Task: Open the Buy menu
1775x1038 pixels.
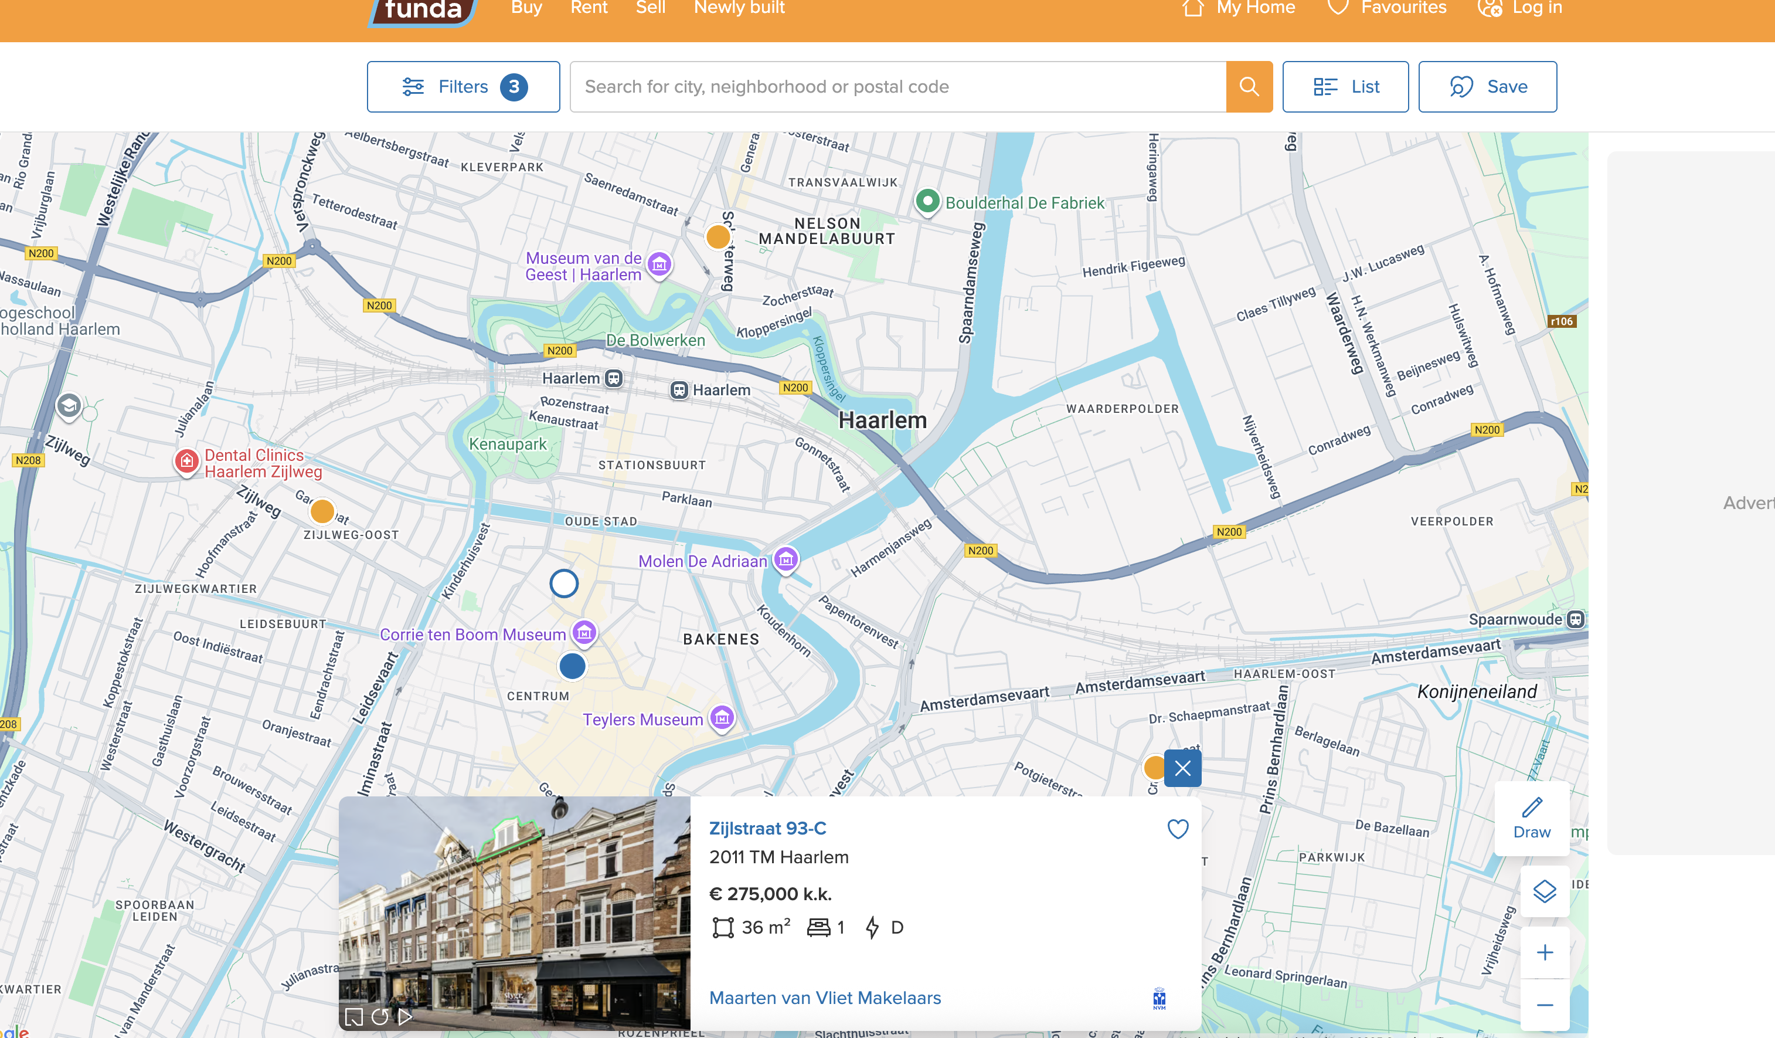Action: [526, 8]
